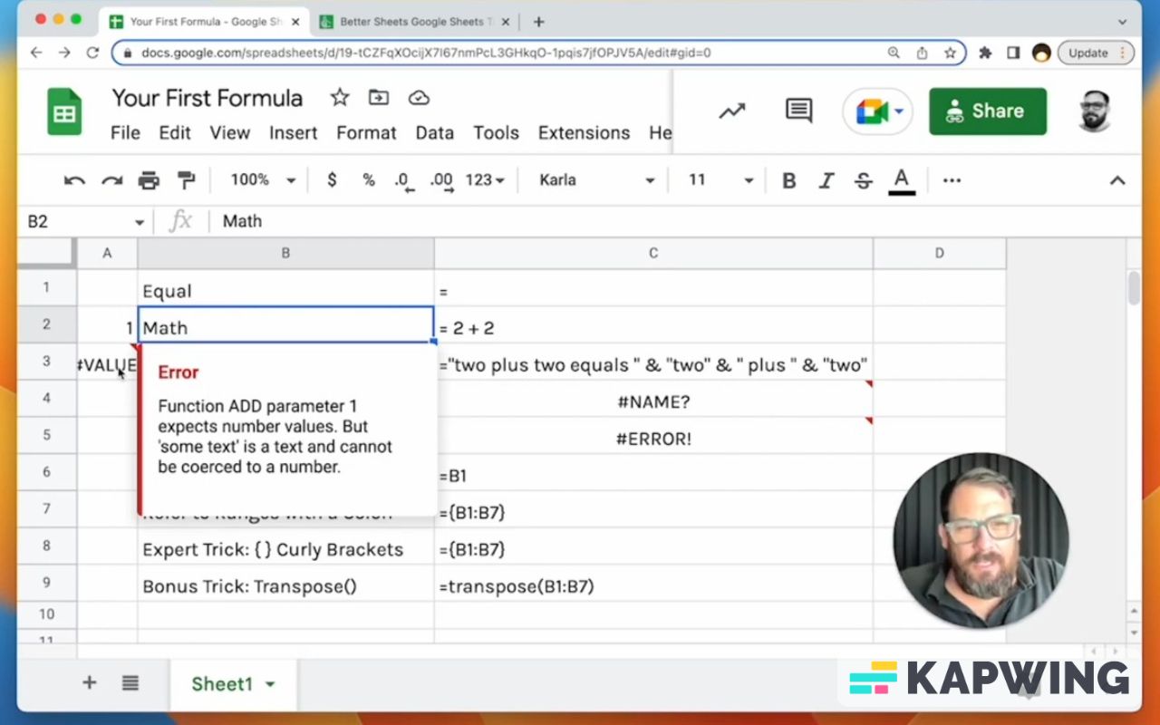The width and height of the screenshot is (1160, 725).
Task: Open the Extensions menu
Action: tap(584, 133)
